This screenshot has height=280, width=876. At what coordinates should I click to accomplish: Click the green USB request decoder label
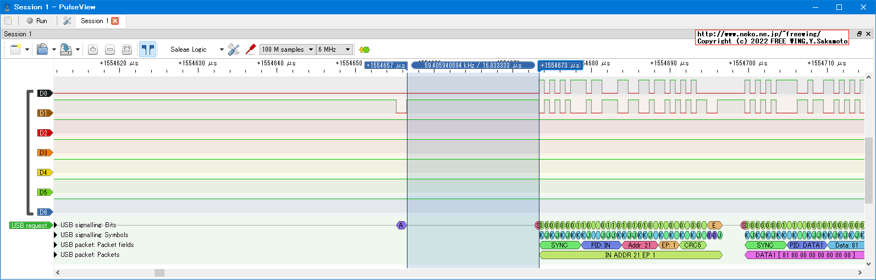(x=30, y=226)
